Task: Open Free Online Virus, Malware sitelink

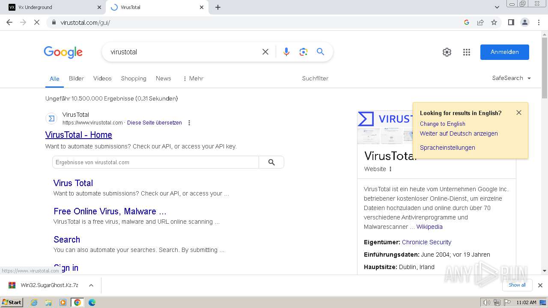Action: [x=110, y=211]
